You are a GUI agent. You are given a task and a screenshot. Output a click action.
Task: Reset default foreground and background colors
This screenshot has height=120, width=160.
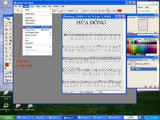click(5, 68)
